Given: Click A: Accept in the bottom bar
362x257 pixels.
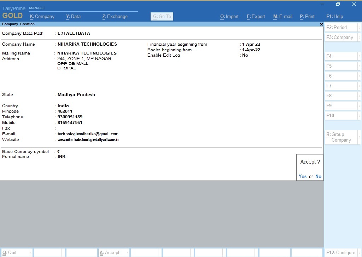Looking at the screenshot, I should tap(112, 253).
